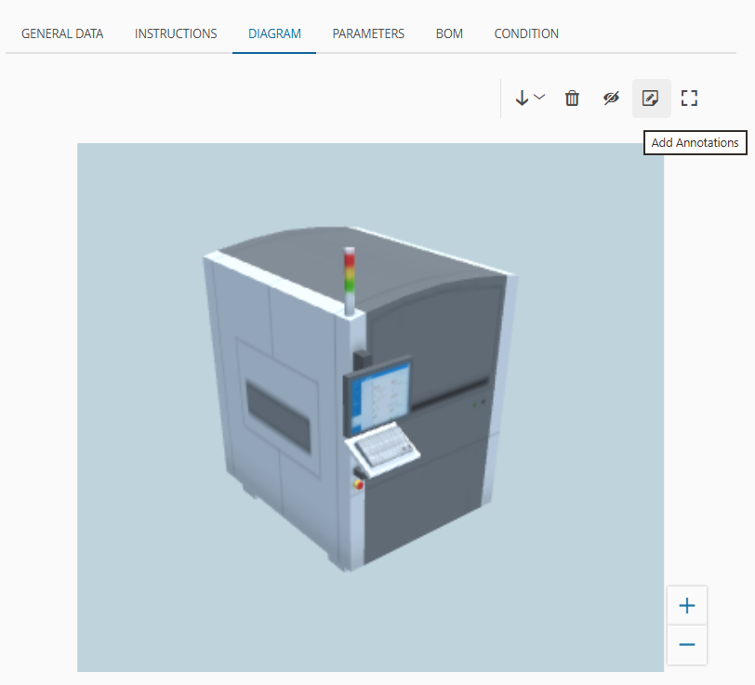Open the INSTRUCTIONS tab
Screen dimensions: 755x685
[x=176, y=33]
